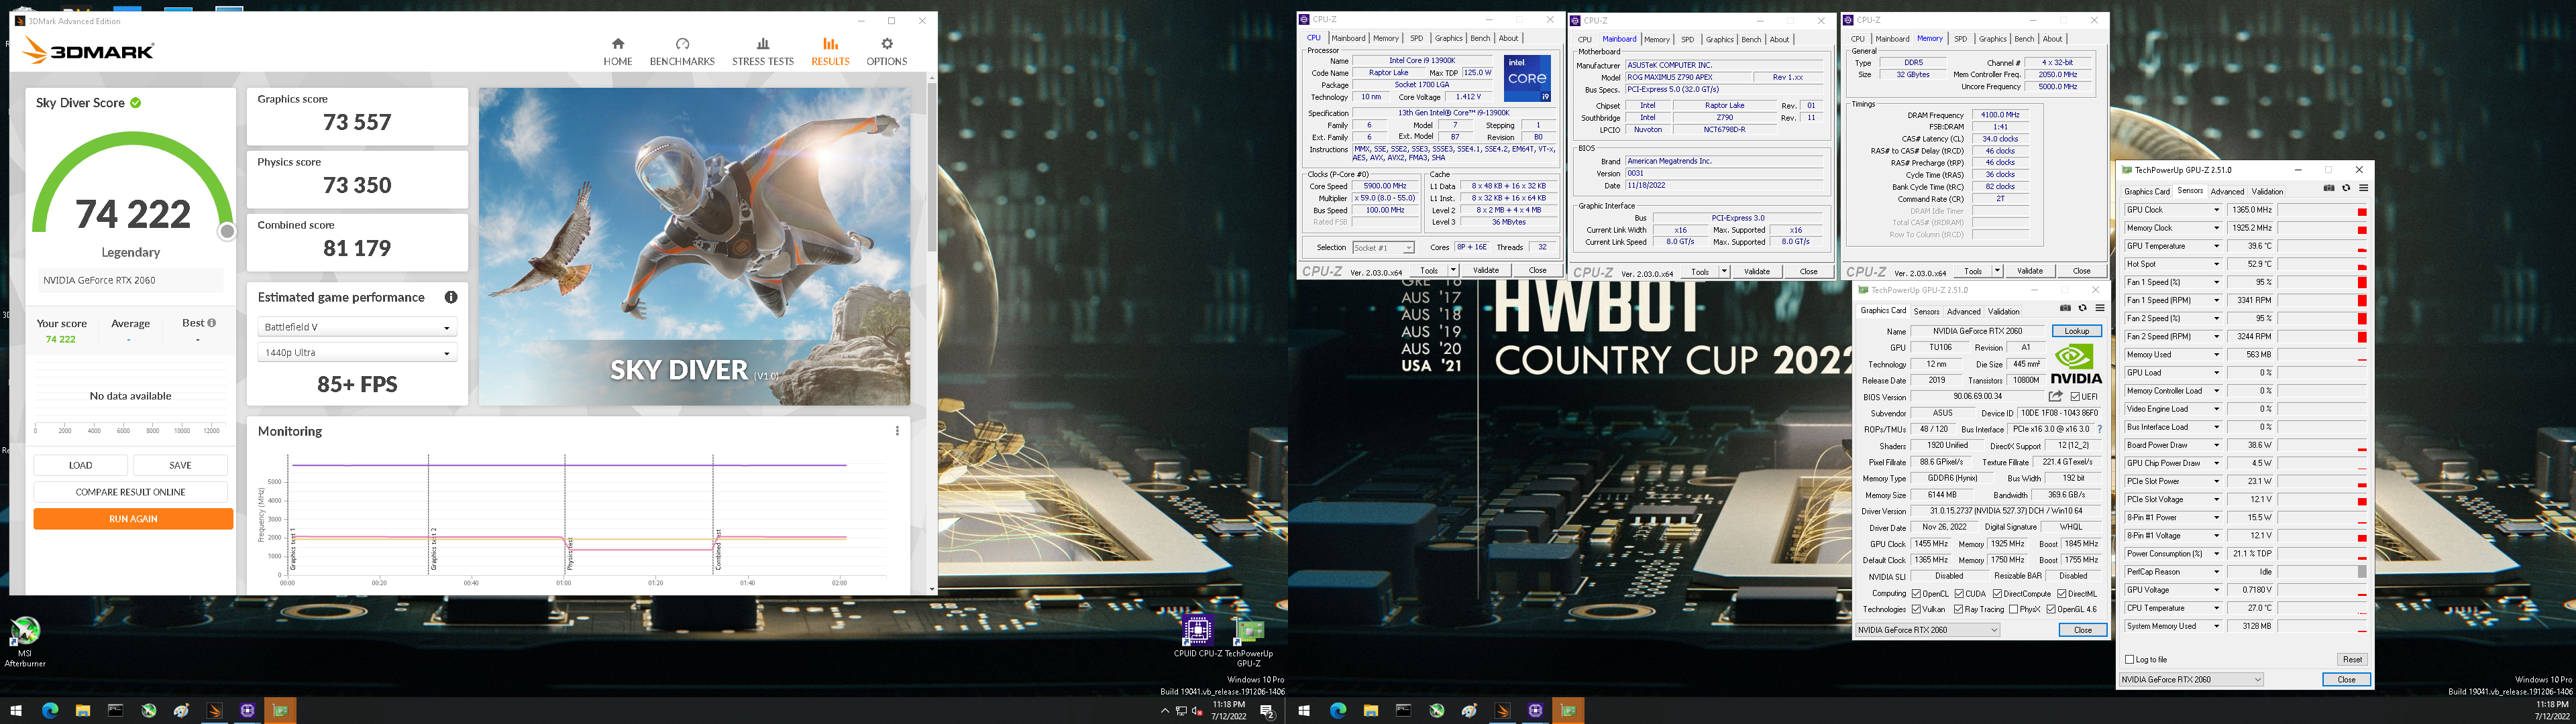
Task: Click the 3DMark logo in the header
Action: point(89,51)
